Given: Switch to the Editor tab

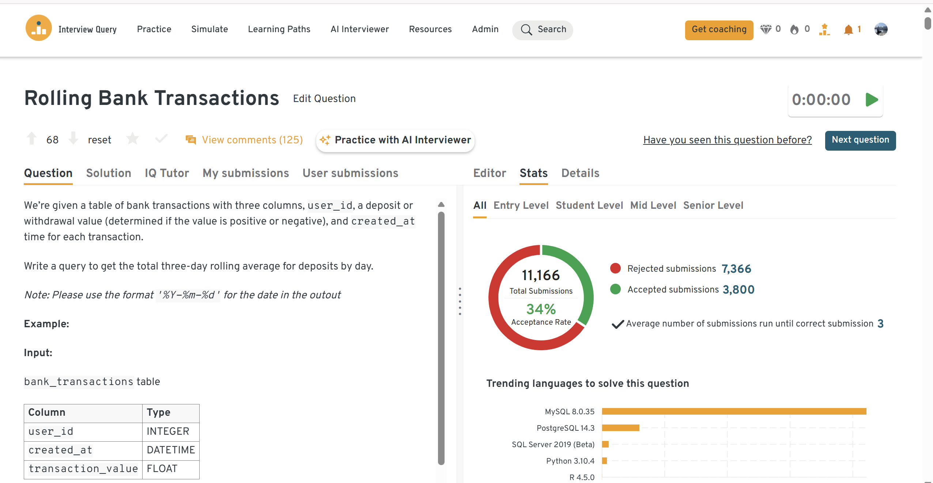Looking at the screenshot, I should [490, 173].
